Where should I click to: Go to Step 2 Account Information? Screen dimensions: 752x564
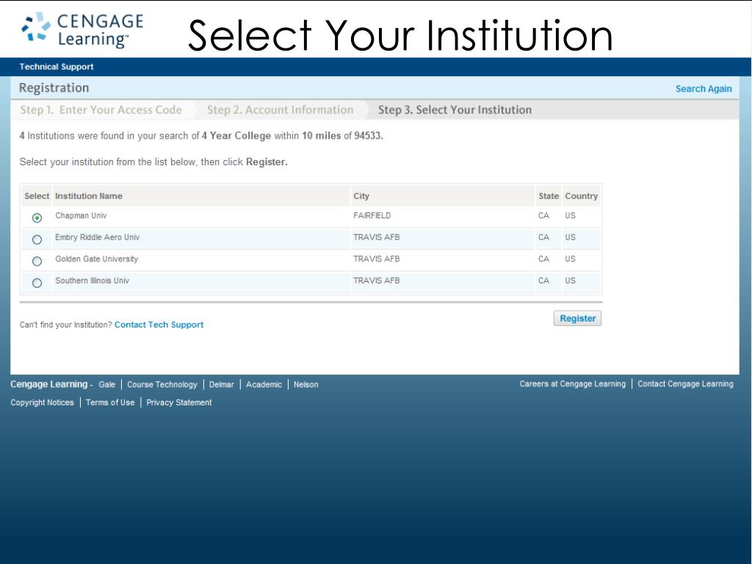280,110
